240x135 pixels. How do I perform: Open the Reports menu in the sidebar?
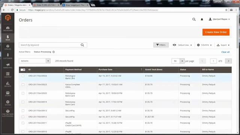coord(8,84)
